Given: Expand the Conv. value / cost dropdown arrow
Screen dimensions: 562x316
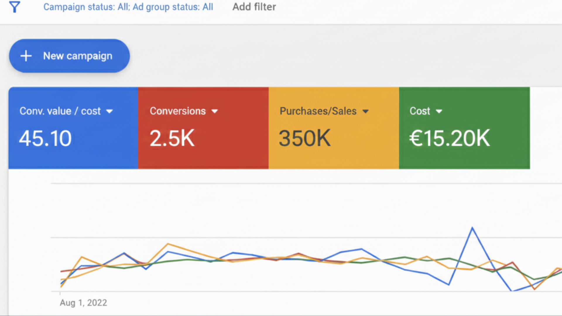Looking at the screenshot, I should 109,111.
